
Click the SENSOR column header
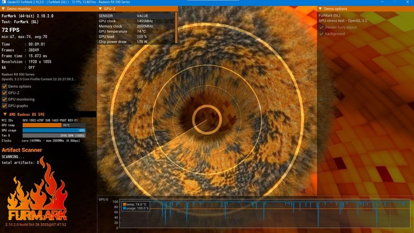[x=106, y=16]
